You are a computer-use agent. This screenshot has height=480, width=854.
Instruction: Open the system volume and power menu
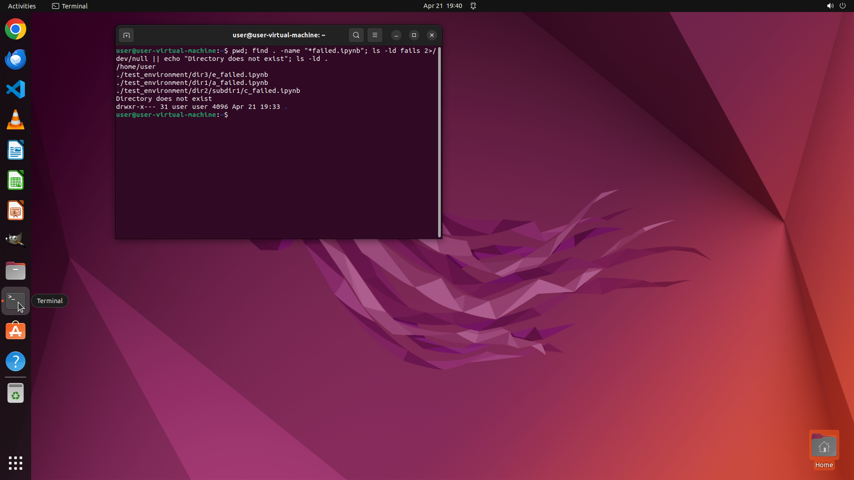tap(836, 6)
